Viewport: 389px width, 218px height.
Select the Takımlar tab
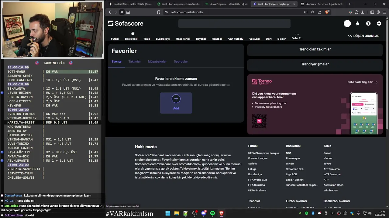point(135,61)
